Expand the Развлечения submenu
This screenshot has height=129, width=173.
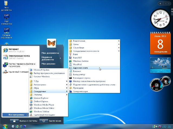(x=79, y=41)
